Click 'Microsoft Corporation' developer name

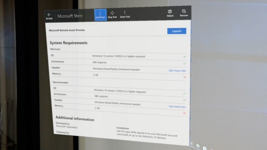pyautogui.click(x=67, y=127)
